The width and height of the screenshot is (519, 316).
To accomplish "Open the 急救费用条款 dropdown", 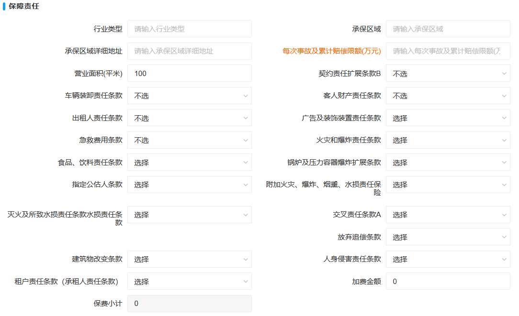I will pos(189,140).
